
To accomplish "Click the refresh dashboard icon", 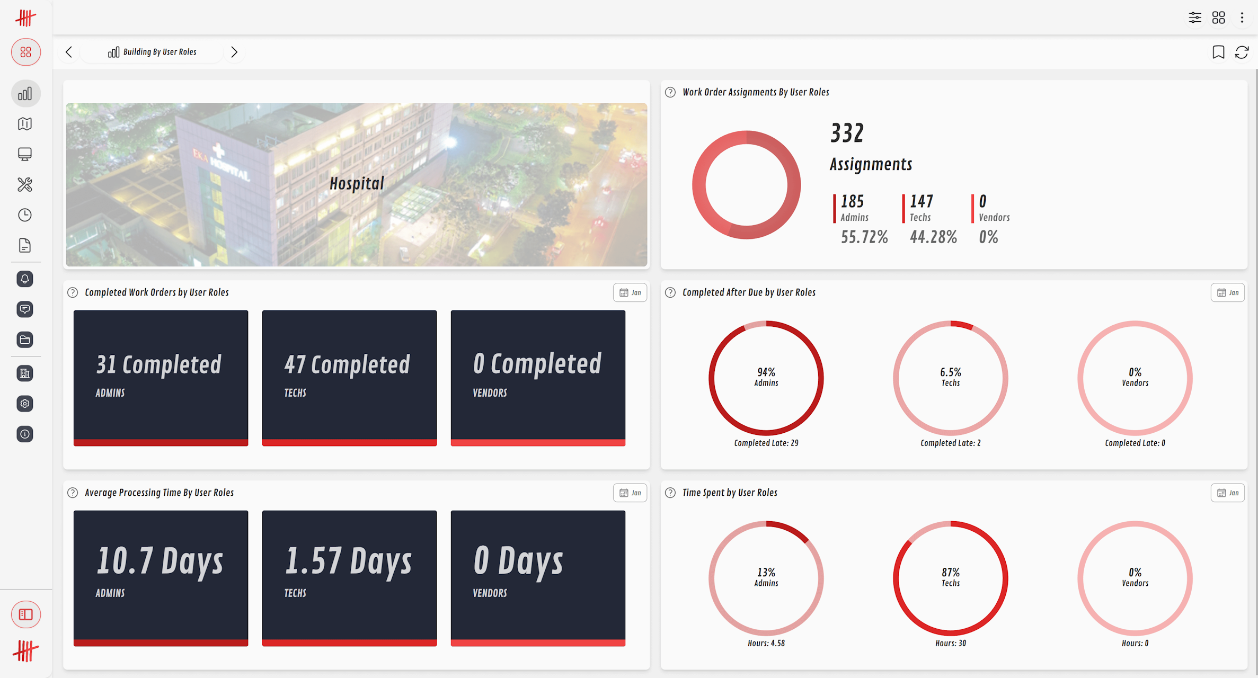I will [x=1242, y=52].
